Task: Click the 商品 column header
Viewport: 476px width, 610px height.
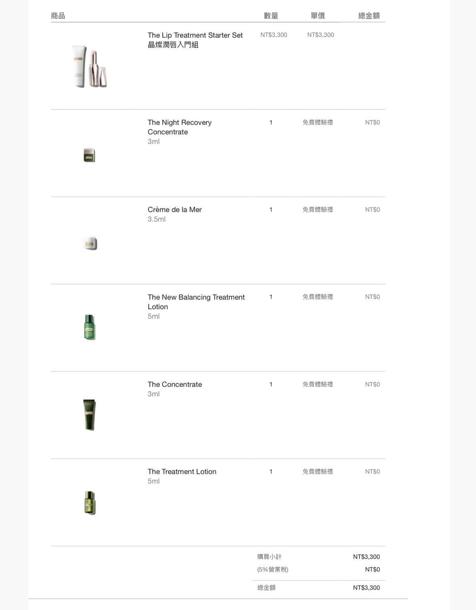Action: pyautogui.click(x=58, y=16)
